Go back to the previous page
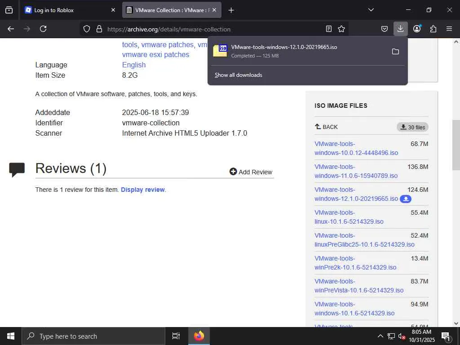460x345 pixels. click(11, 29)
